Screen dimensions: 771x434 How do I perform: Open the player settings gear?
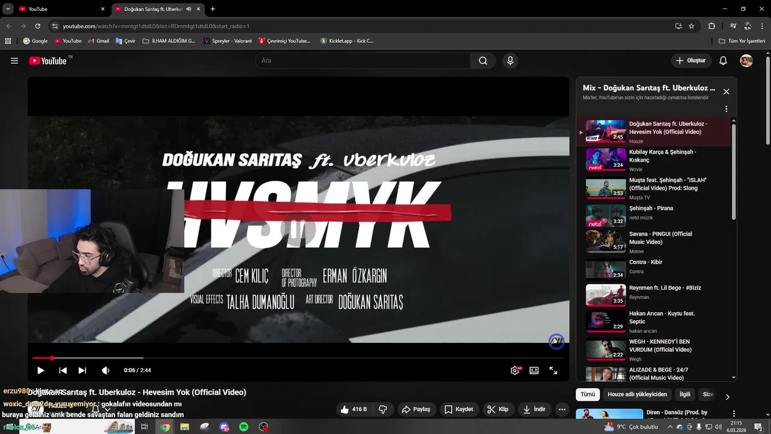point(515,371)
